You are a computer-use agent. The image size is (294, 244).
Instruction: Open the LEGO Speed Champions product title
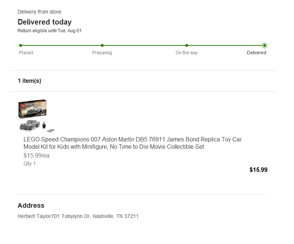[x=133, y=143]
